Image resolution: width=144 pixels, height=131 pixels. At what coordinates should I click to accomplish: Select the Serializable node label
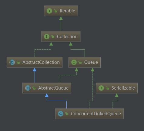click(123, 88)
